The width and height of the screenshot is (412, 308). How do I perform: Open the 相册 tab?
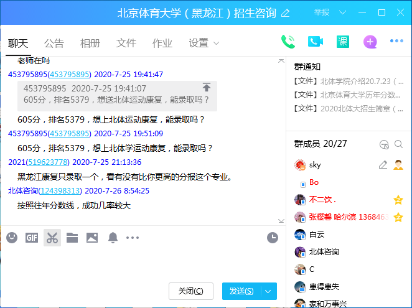click(90, 43)
